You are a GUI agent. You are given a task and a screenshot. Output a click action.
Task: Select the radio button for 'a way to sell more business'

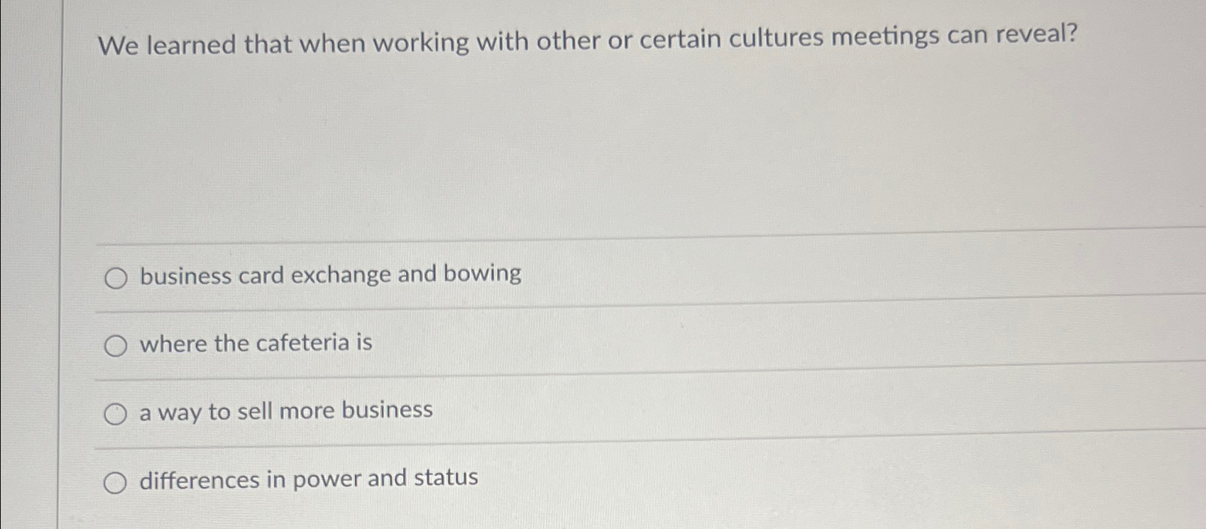pos(116,413)
